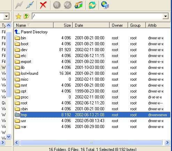Click the date 2002-05-08 13:43
This screenshot has height=151, width=172.
click(89, 121)
